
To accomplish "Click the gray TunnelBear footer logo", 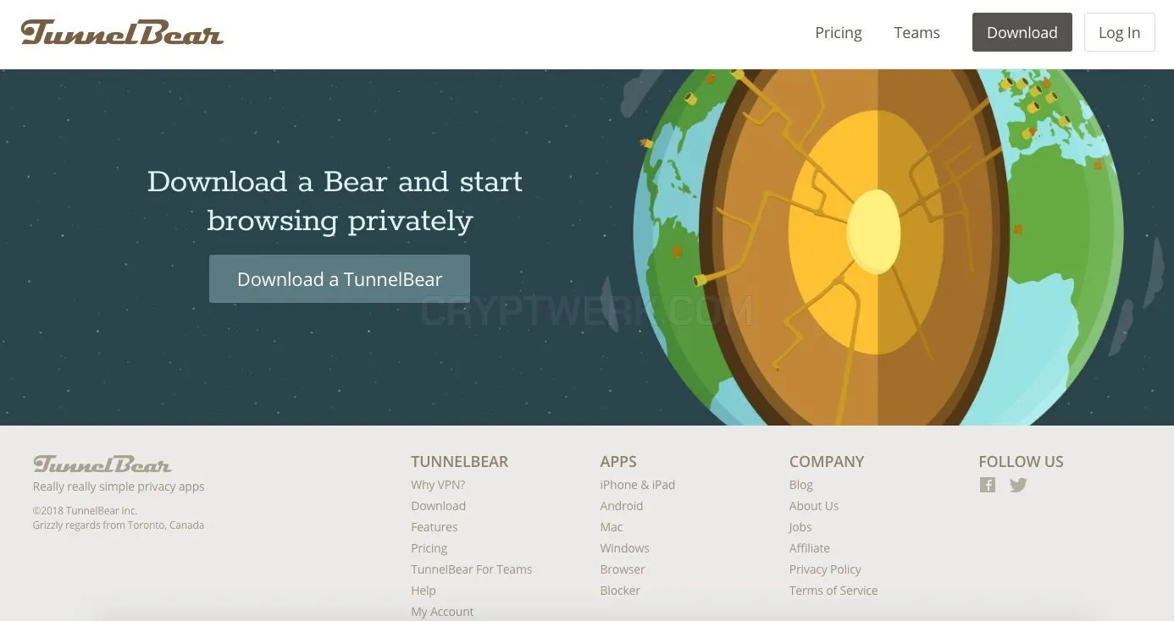I will point(102,464).
